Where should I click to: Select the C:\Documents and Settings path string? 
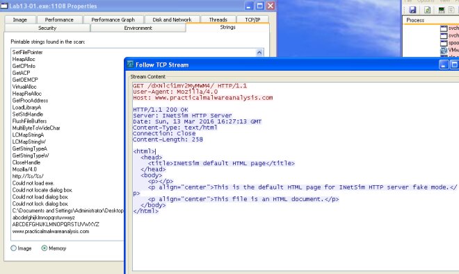click(68, 211)
